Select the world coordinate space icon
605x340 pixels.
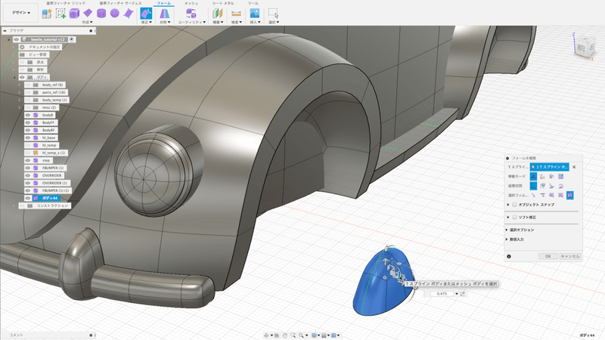533,186
